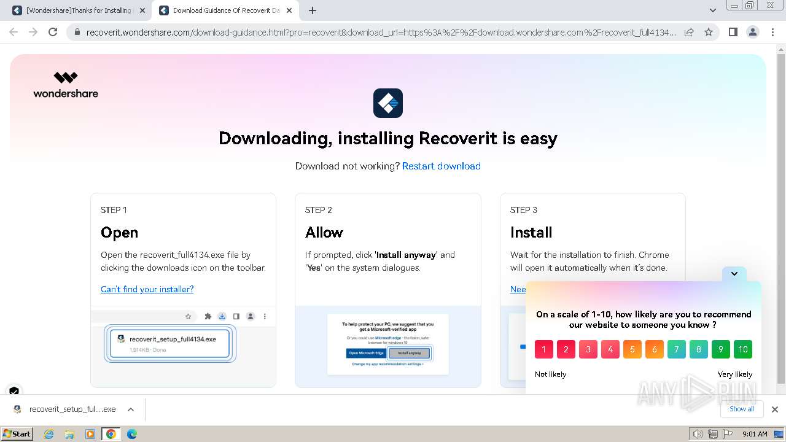This screenshot has width=786, height=442.
Task: Open Chrome side panel
Action: coord(733,32)
